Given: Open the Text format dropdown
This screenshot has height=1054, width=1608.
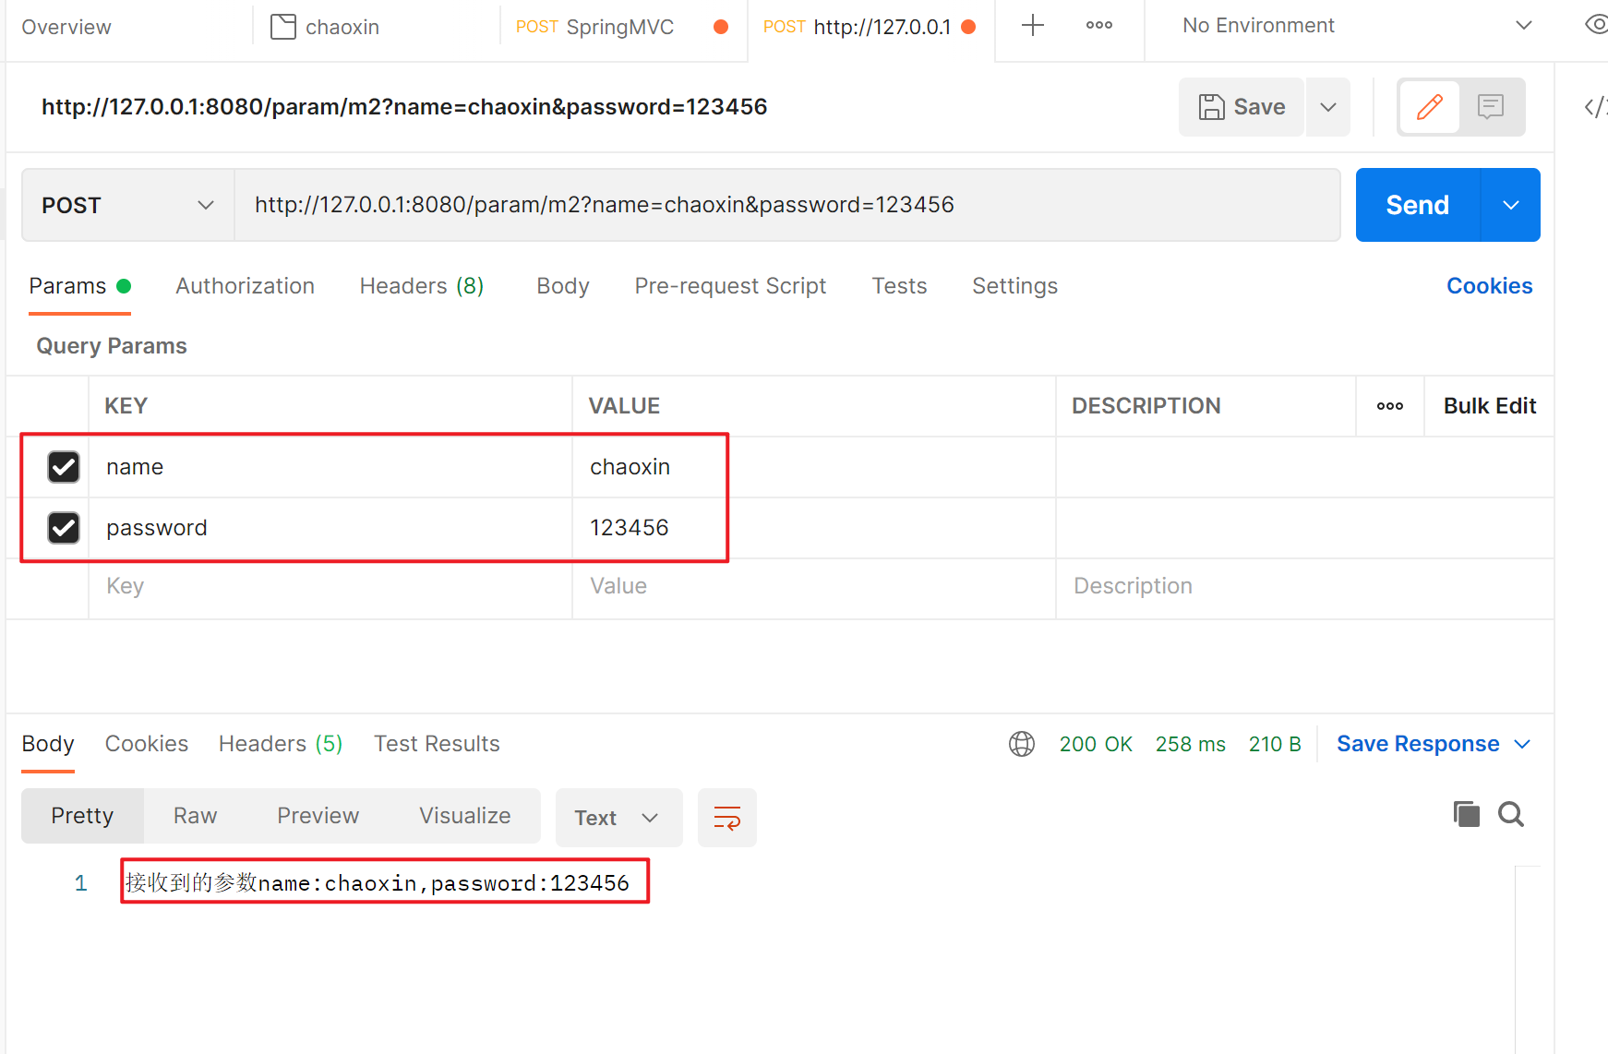Looking at the screenshot, I should click(x=618, y=818).
